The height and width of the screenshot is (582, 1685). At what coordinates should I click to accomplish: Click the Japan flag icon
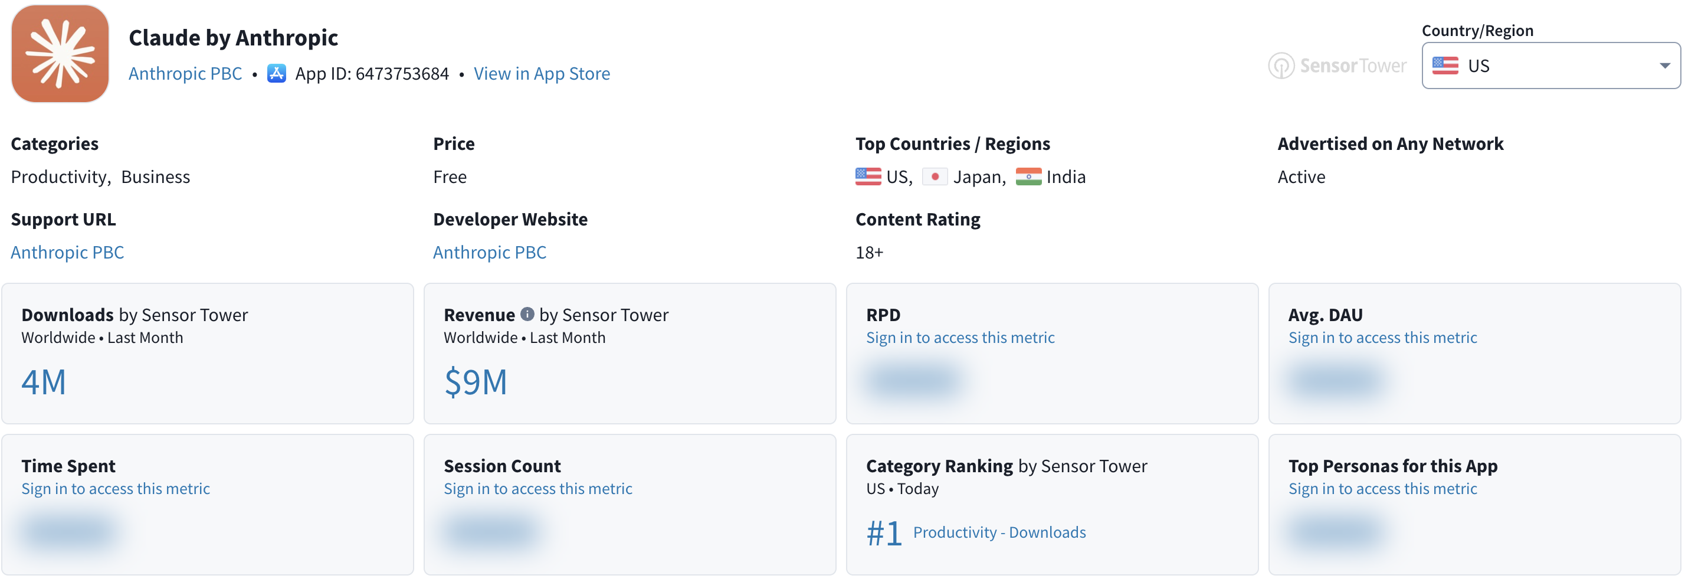pos(935,176)
